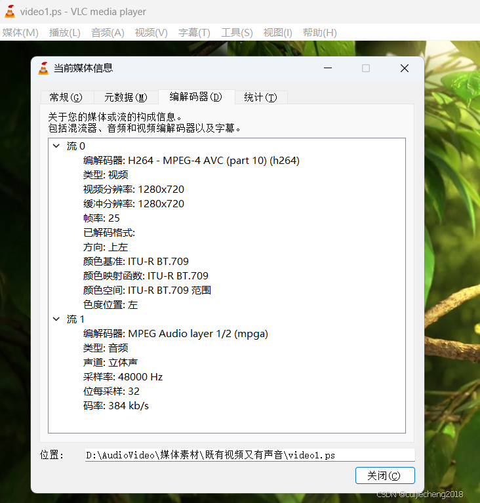This screenshot has width=480, height=503.
Task: Switch to the 统计(T) tab
Action: tap(261, 97)
